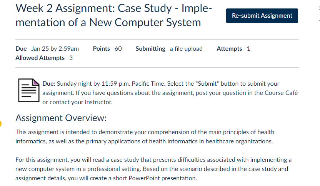Click "PowerPoint presentation" in the last paragraph
This screenshot has height=186, width=320.
(162, 178)
